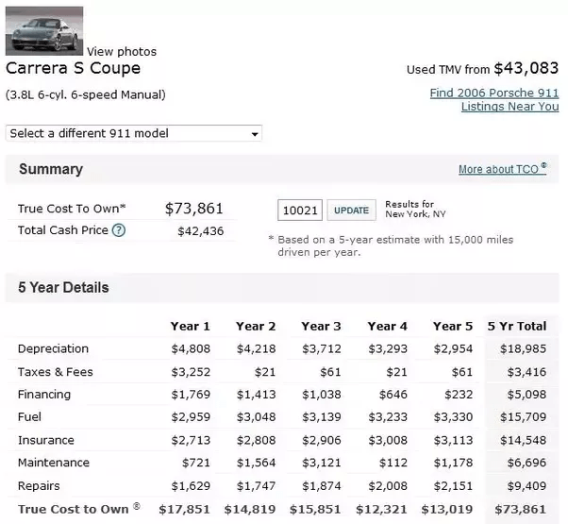Select grand total $73,861 in the table
Screen dimensions: 568x524
point(521,509)
